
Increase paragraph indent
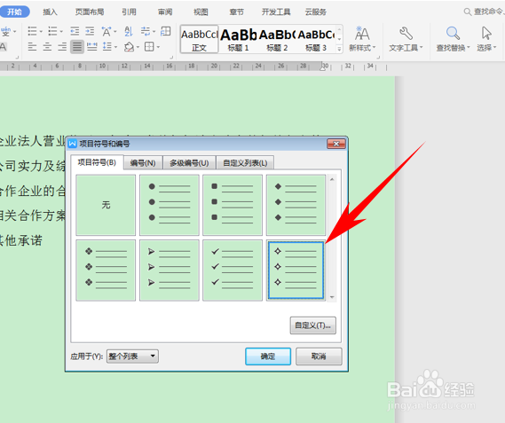click(x=90, y=31)
